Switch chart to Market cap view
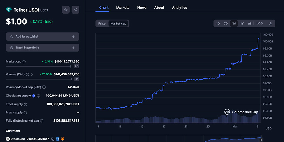Viewport: 284px width, 142px height. [x=118, y=24]
